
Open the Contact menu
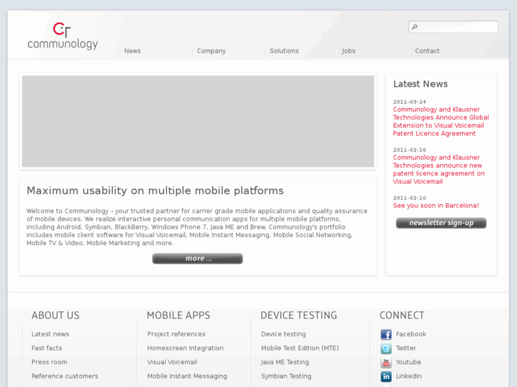point(427,50)
